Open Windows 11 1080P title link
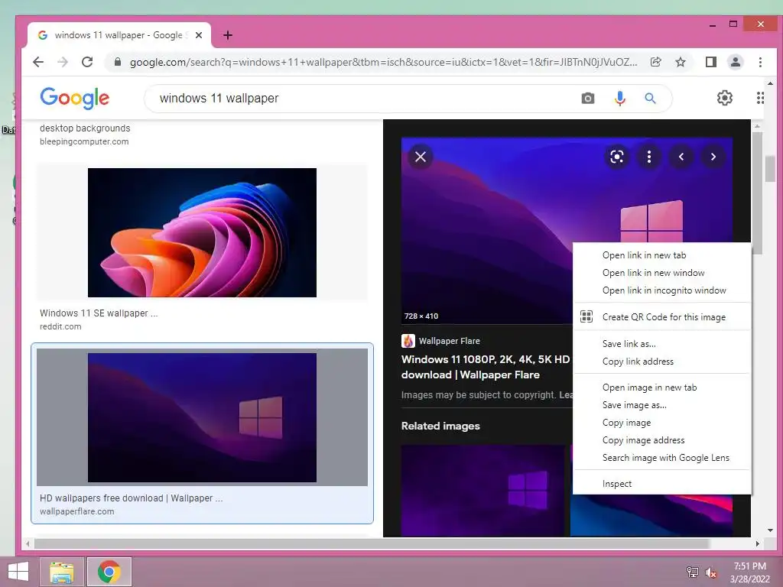This screenshot has height=587, width=783. pyautogui.click(x=486, y=367)
